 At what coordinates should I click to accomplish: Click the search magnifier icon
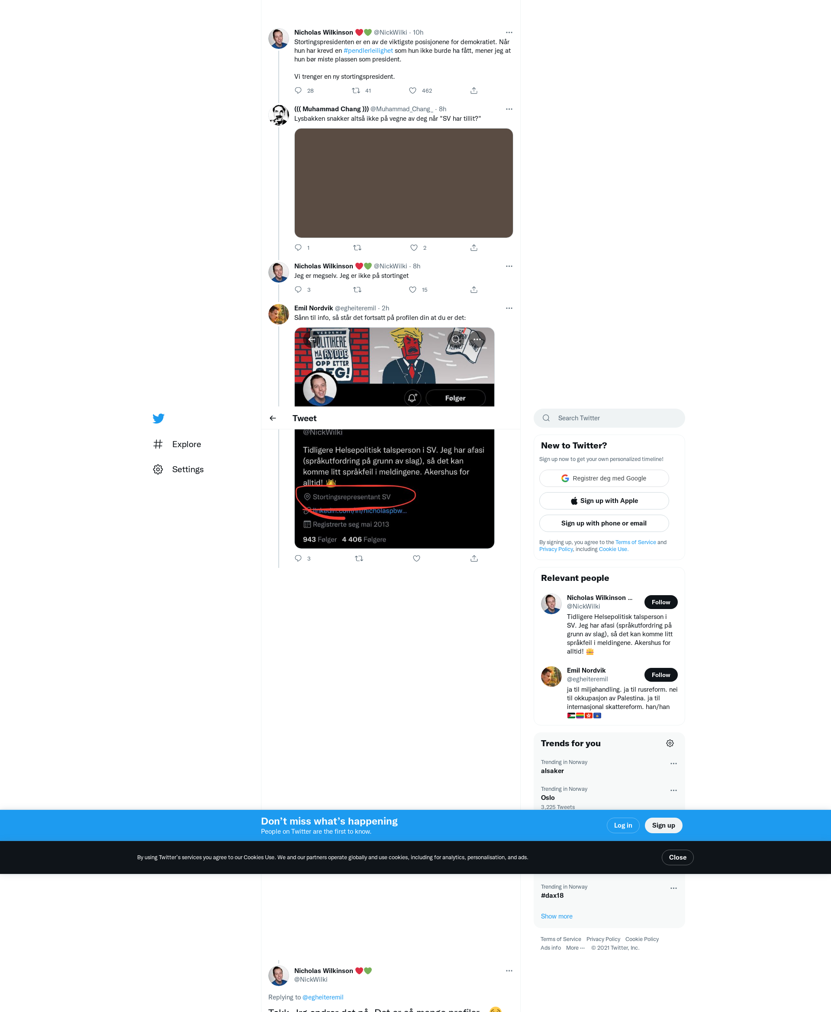click(546, 418)
